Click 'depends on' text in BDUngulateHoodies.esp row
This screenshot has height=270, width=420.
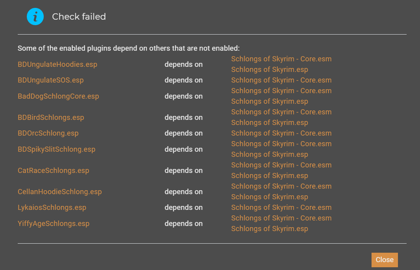point(184,64)
